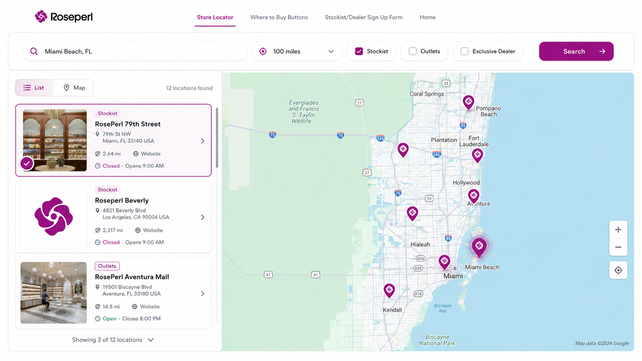The height and width of the screenshot is (361, 642).
Task: Click the Roseperl flower logo image of Beverly card
Action: pyautogui.click(x=53, y=216)
